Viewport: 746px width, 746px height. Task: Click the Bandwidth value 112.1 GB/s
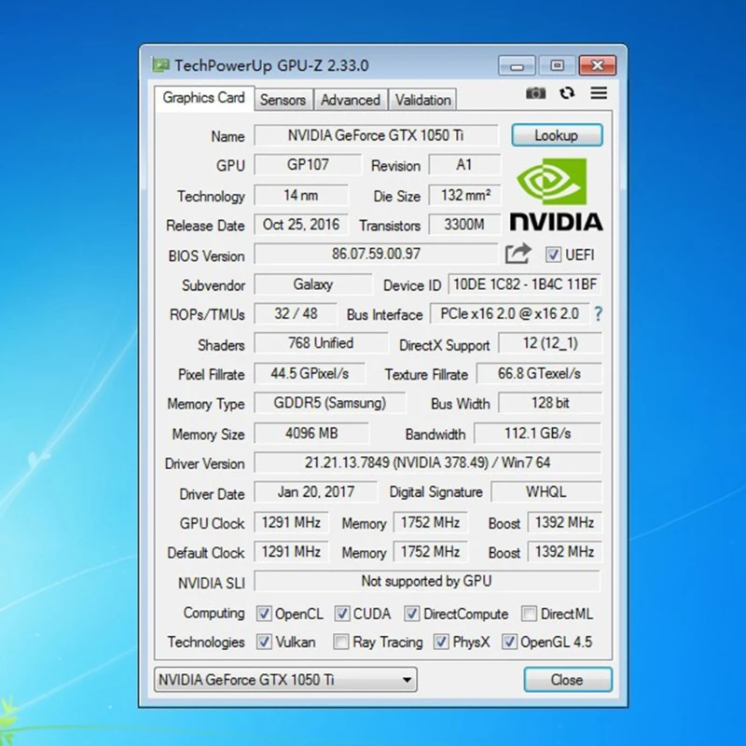coord(538,433)
